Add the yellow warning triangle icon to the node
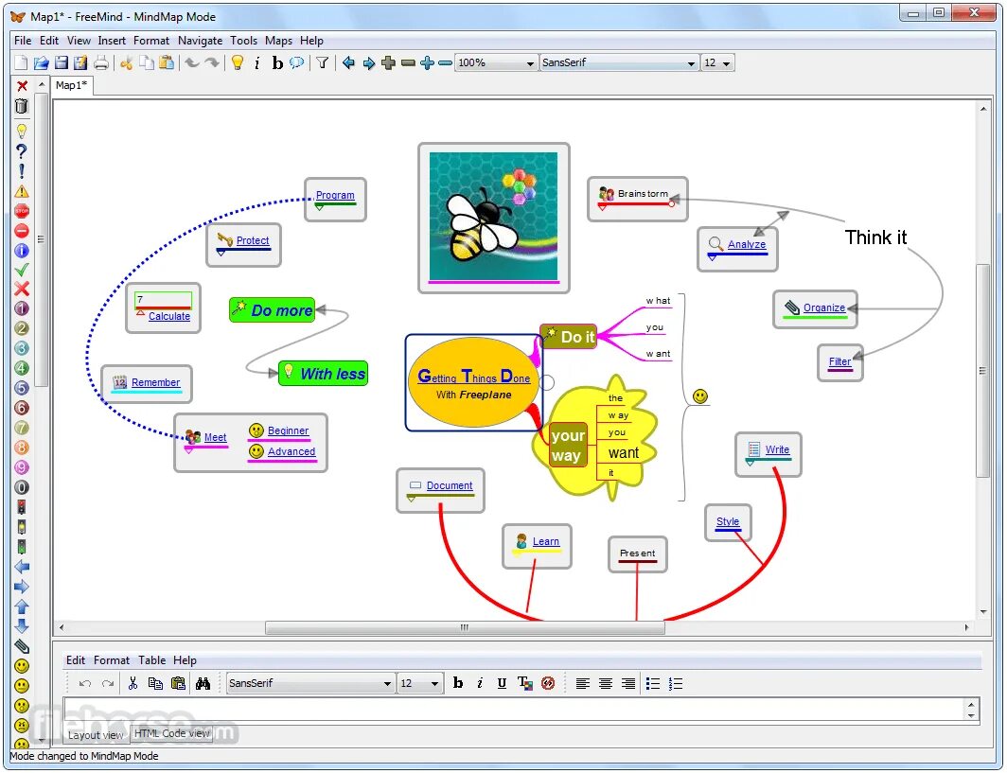The width and height of the screenshot is (1007, 773). pos(21,191)
